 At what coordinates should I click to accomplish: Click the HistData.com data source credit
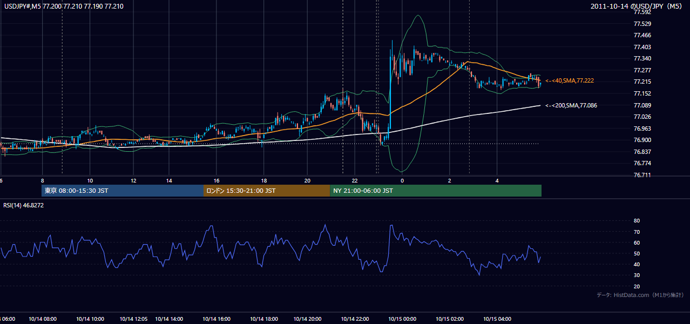point(640,295)
